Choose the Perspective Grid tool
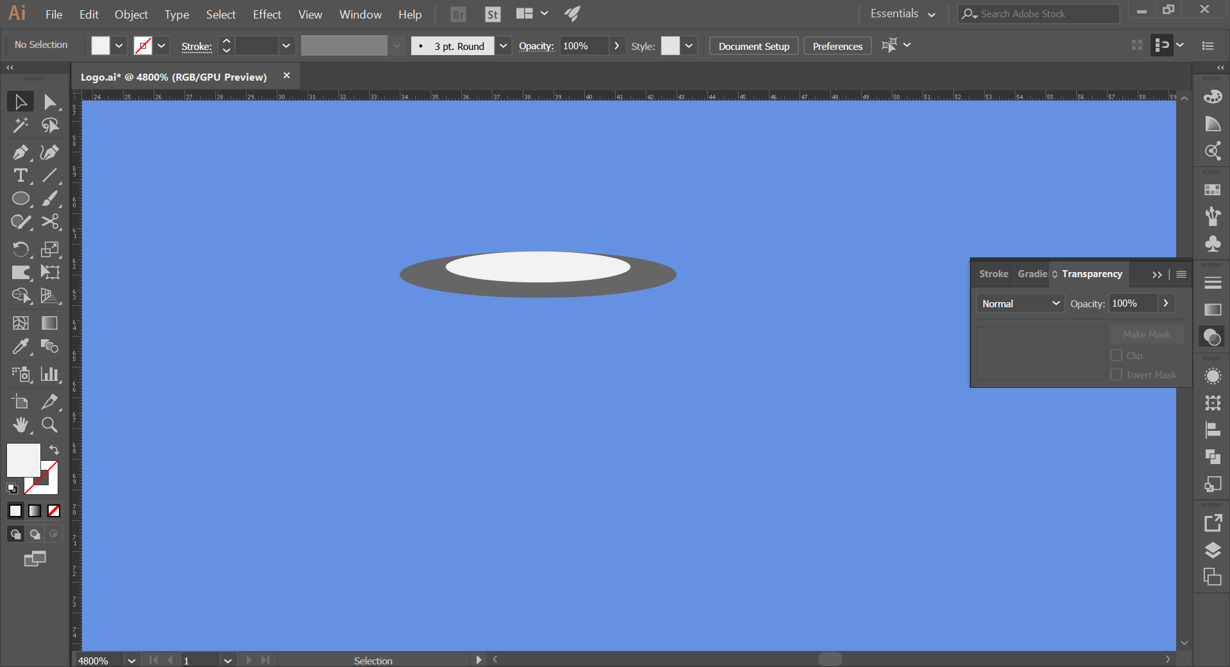 [x=50, y=296]
